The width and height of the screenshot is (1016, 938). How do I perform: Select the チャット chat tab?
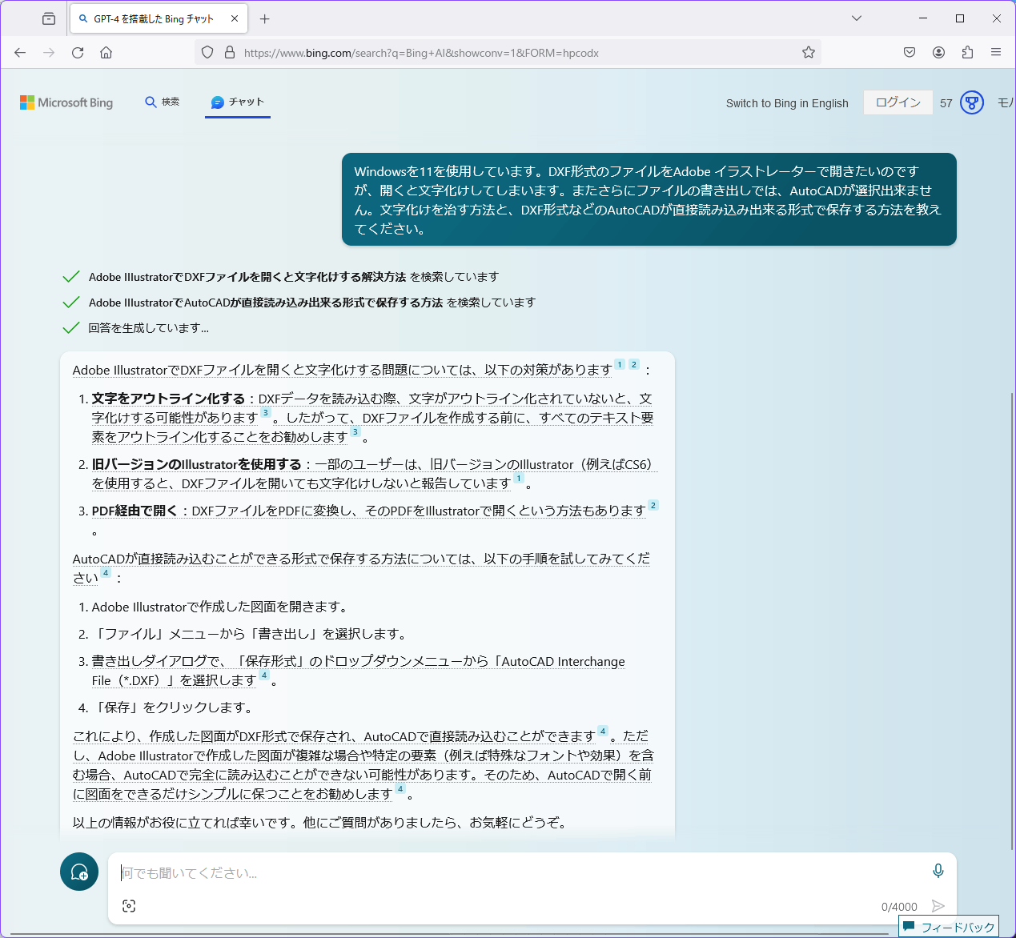coord(238,102)
